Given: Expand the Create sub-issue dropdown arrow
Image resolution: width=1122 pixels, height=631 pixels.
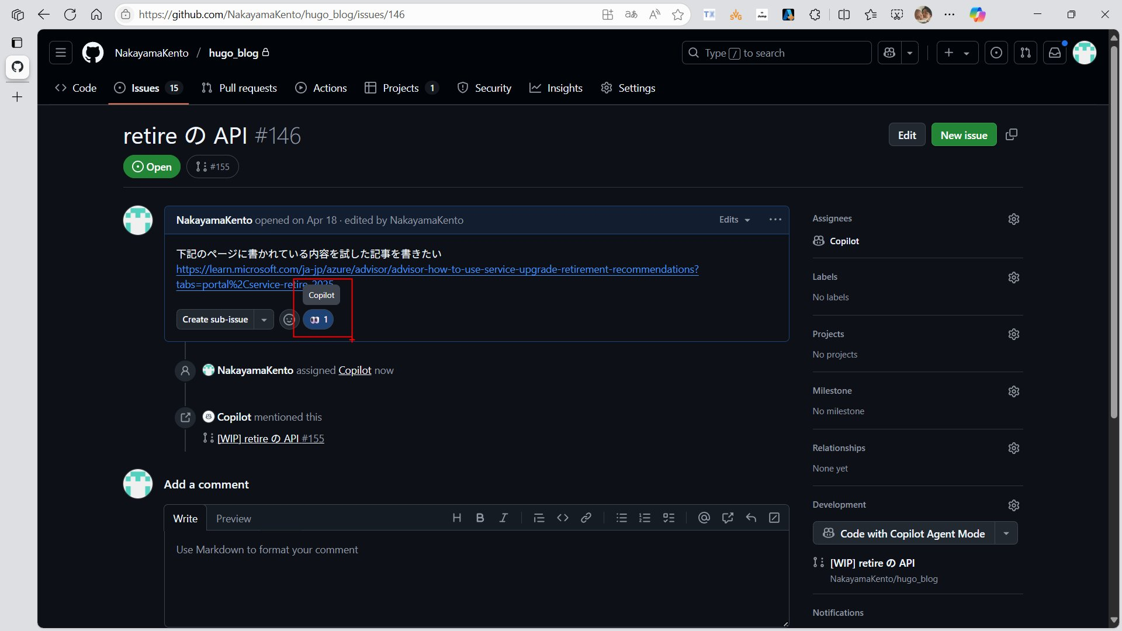Looking at the screenshot, I should [264, 320].
